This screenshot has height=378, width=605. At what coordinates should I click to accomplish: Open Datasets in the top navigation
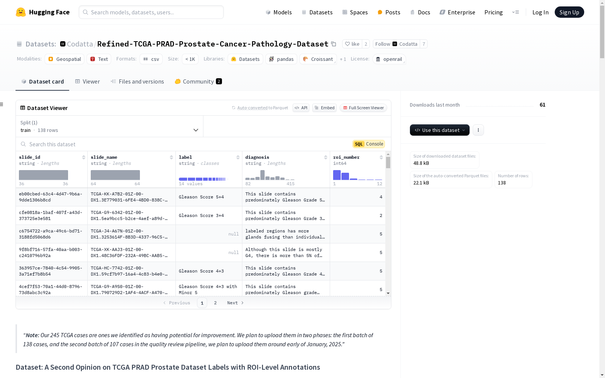317,12
